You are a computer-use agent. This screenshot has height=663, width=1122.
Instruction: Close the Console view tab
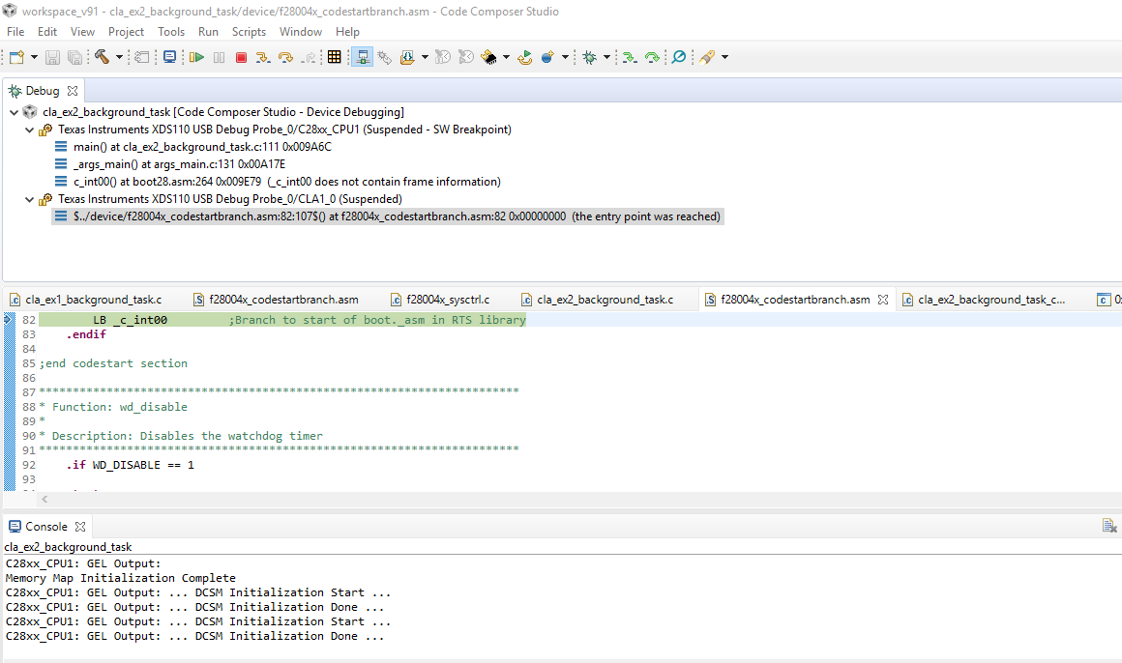80,527
